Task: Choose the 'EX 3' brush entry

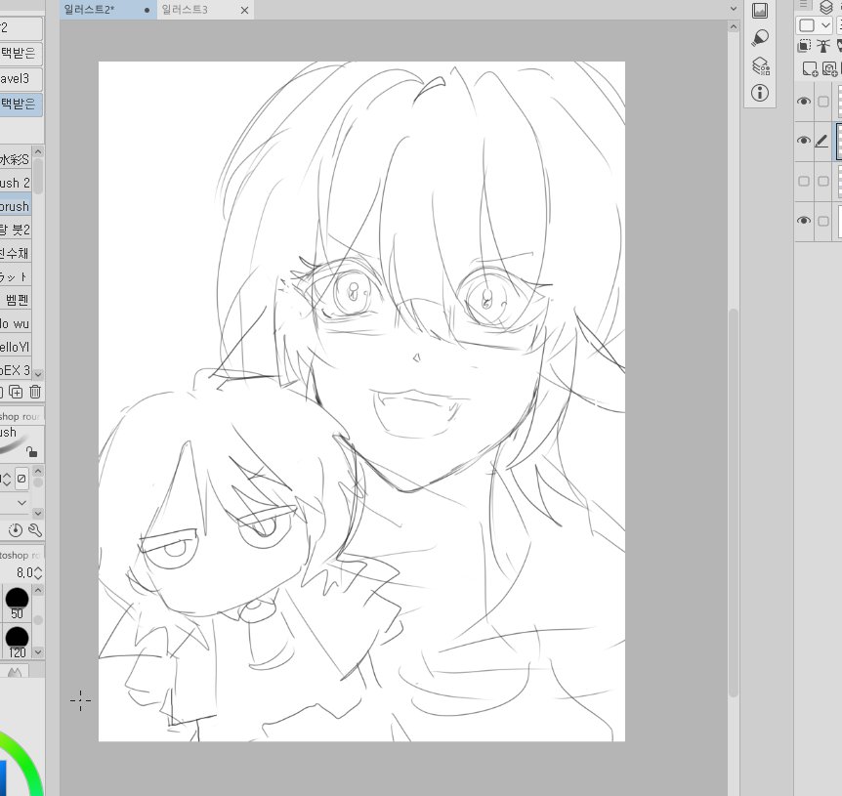Action: point(16,370)
